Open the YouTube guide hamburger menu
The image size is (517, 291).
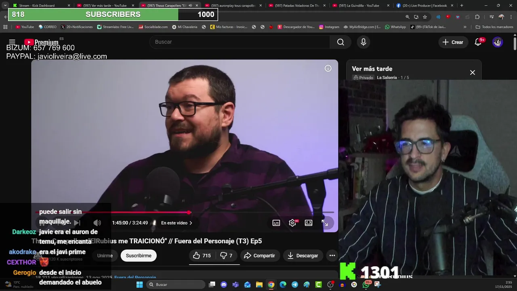[12, 42]
